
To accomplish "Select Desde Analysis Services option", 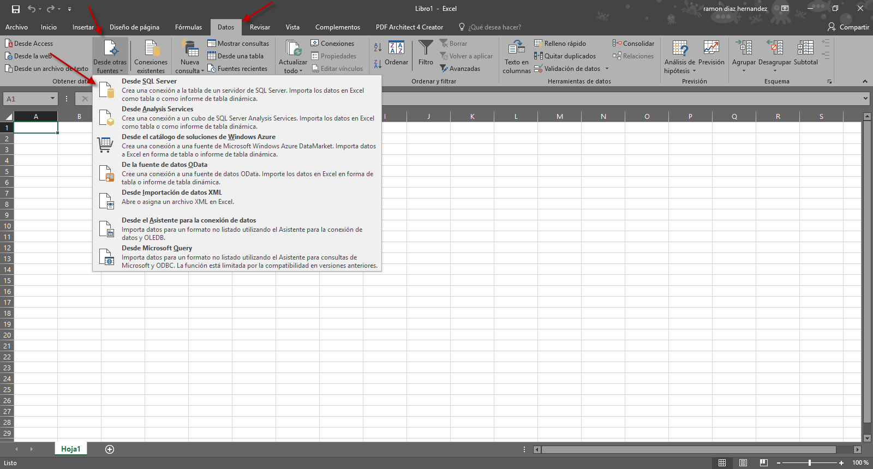I will point(237,117).
